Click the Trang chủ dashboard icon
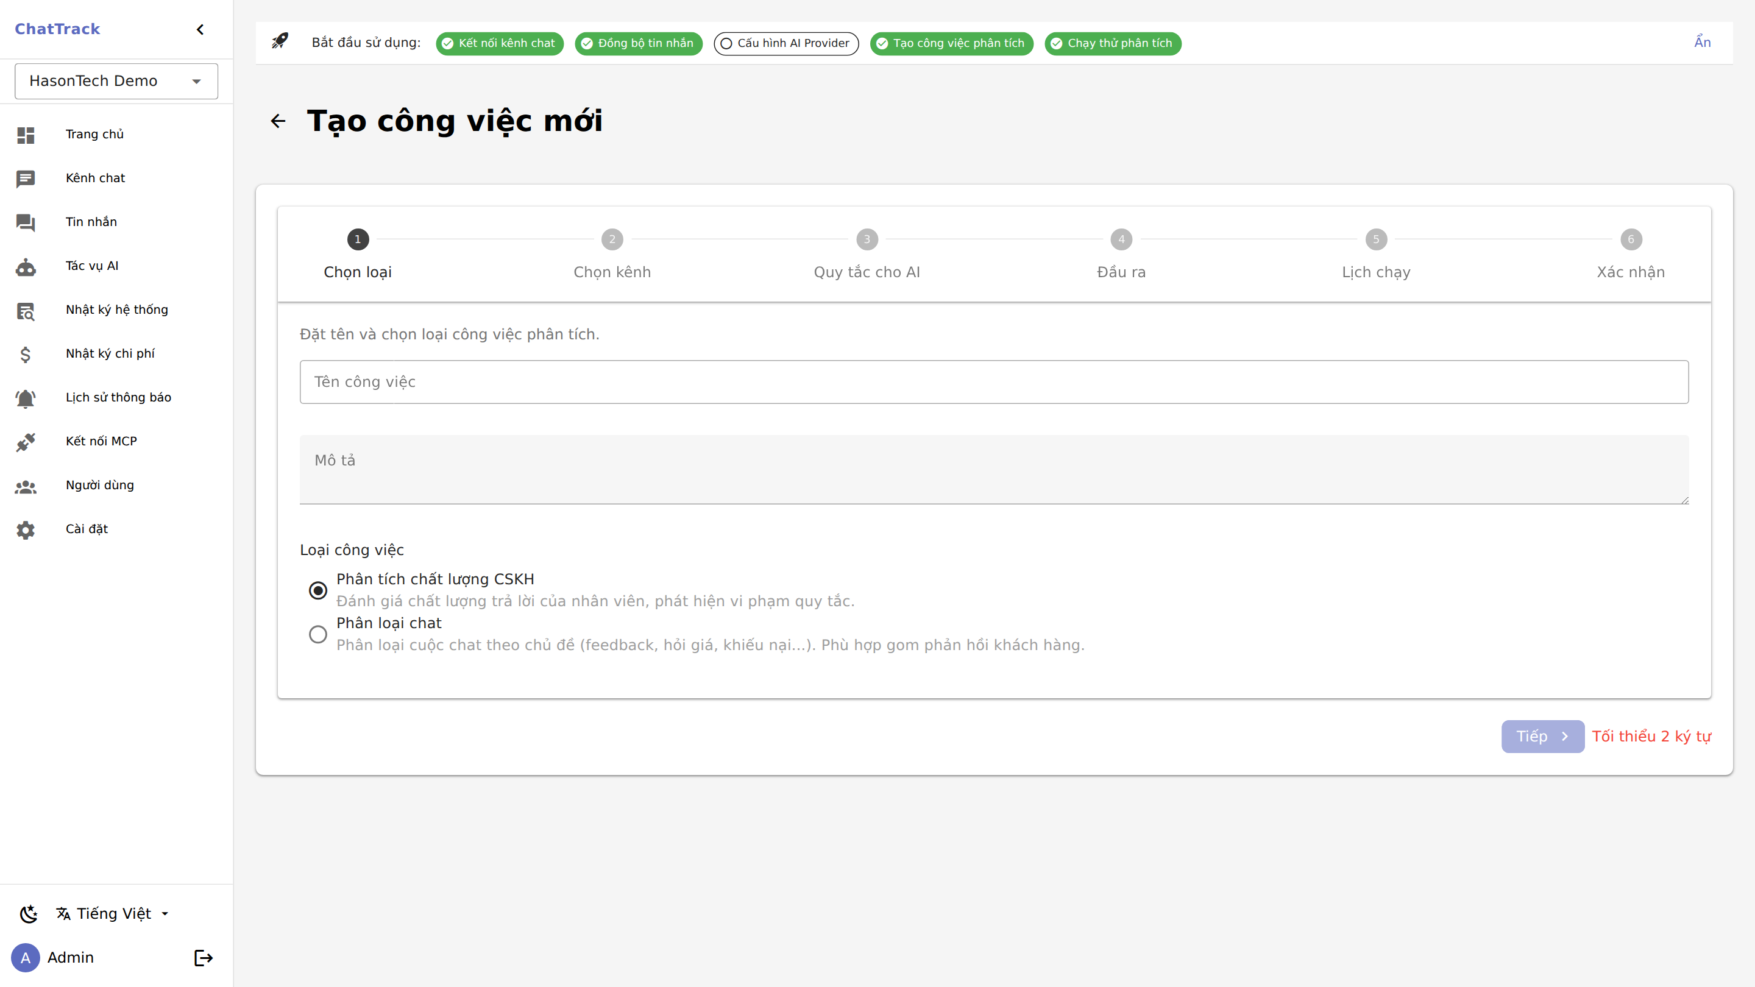Image resolution: width=1755 pixels, height=987 pixels. [x=26, y=135]
